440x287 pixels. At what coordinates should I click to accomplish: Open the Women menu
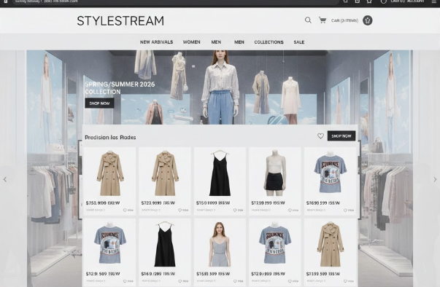(191, 42)
